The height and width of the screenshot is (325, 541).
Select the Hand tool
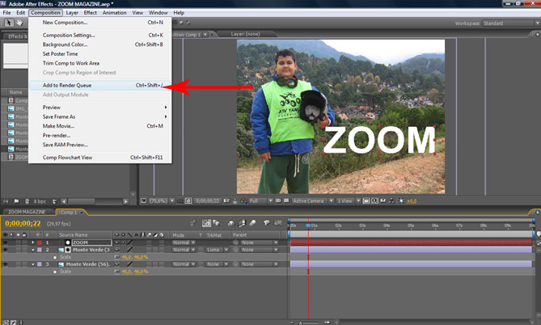point(18,23)
